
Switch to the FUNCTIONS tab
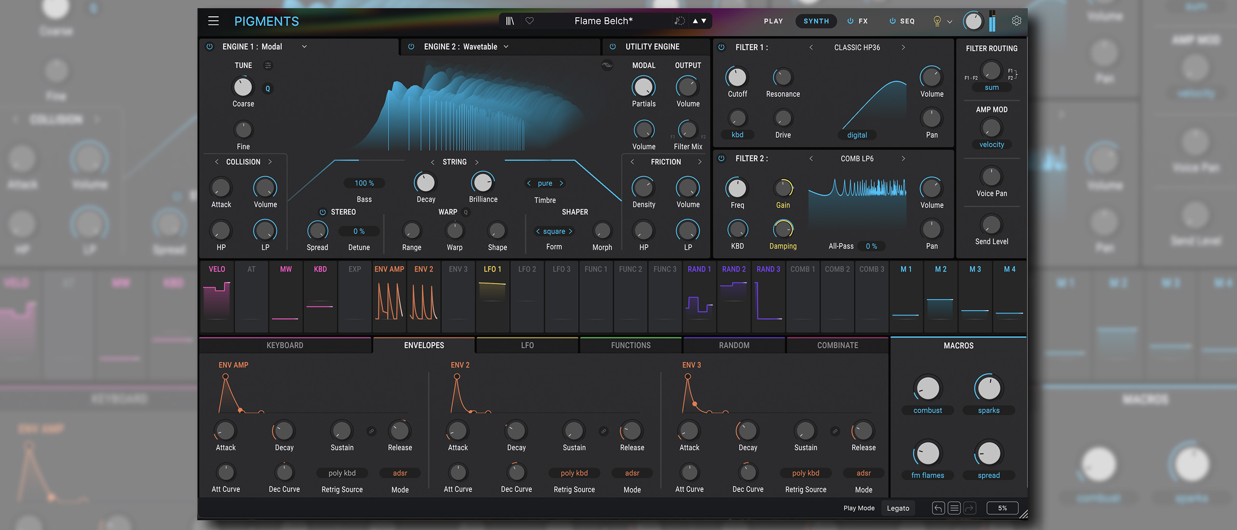tap(631, 345)
